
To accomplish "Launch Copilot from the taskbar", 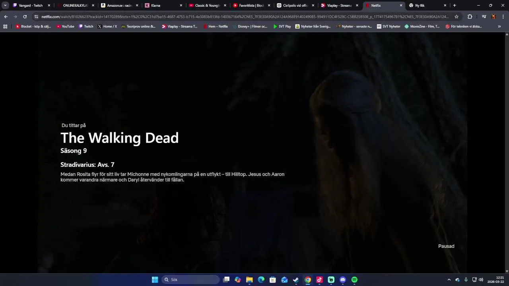I will tap(238, 280).
